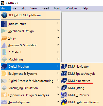Choose the AEC Plant menu entry
The width and height of the screenshot is (103, 106).
pyautogui.click(x=30, y=52)
